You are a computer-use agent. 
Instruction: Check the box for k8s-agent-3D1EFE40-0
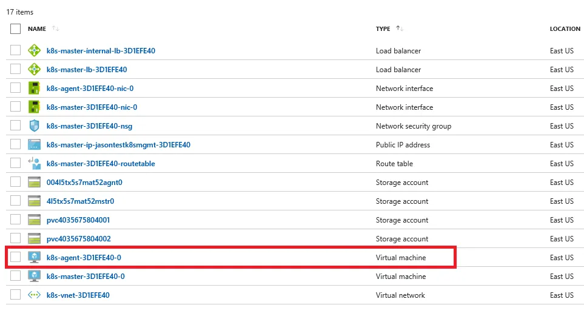tap(16, 258)
